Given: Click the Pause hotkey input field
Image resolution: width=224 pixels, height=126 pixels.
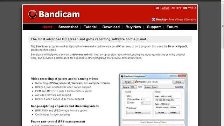Looking at the screenshot, I should tap(146, 103).
